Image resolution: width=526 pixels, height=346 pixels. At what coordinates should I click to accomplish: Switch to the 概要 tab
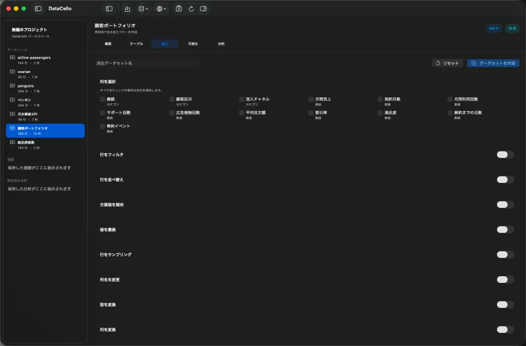(108, 43)
